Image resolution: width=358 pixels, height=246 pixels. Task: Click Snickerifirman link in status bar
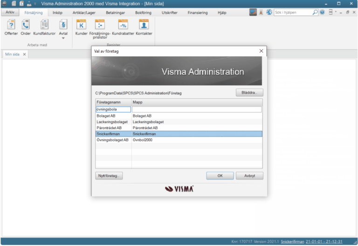tap(292, 242)
